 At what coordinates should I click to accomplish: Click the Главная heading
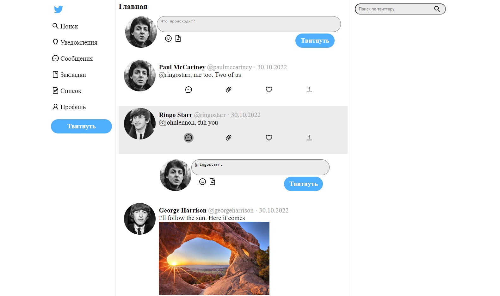133,6
